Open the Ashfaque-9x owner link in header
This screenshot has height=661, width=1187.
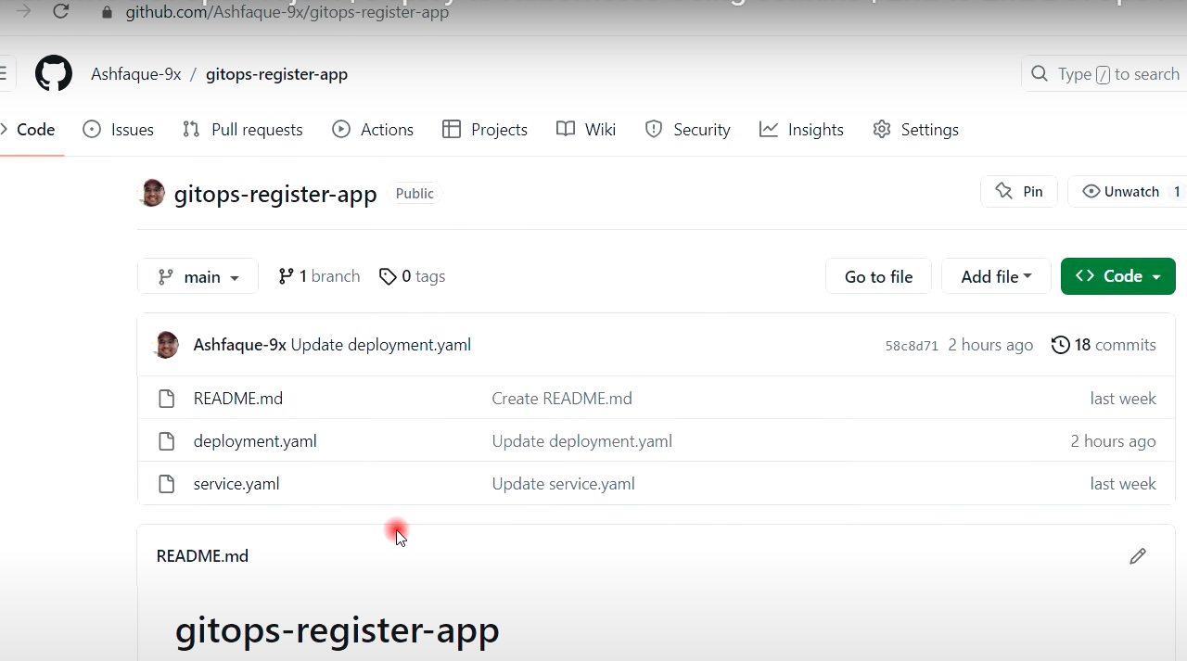tap(136, 74)
